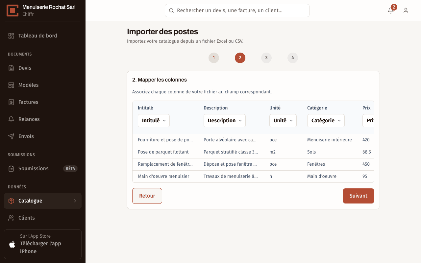Screen dimensions: 421x263
Task: Click the Relances bell icon
Action: 11,119
